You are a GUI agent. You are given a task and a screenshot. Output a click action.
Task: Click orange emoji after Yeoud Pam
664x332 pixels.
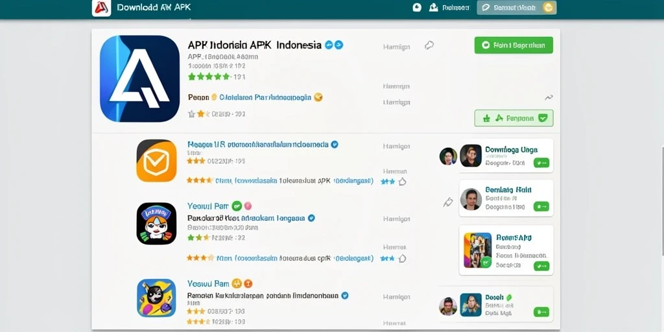[x=248, y=283]
